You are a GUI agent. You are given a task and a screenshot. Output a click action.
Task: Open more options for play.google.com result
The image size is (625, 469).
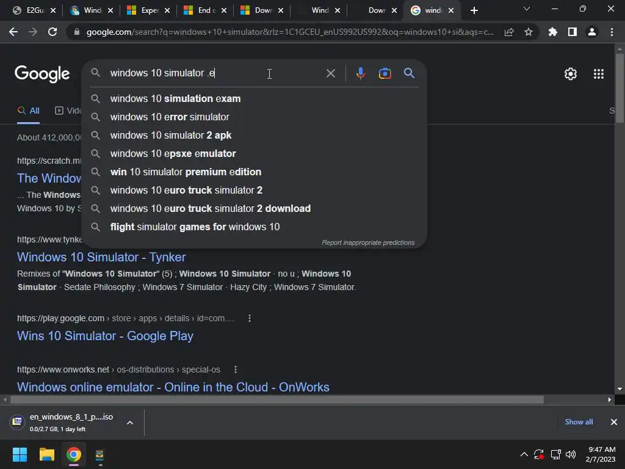tap(250, 318)
